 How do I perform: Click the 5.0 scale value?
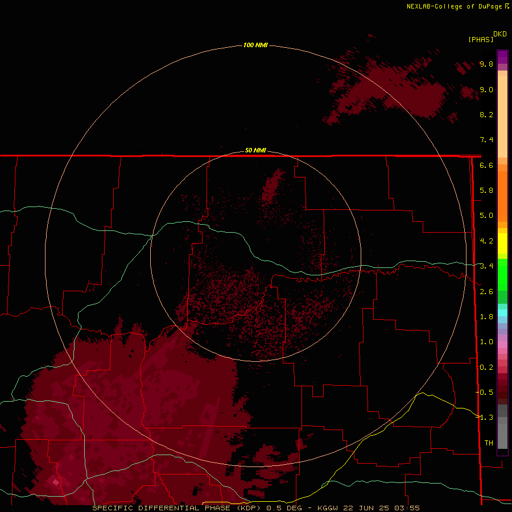click(486, 216)
